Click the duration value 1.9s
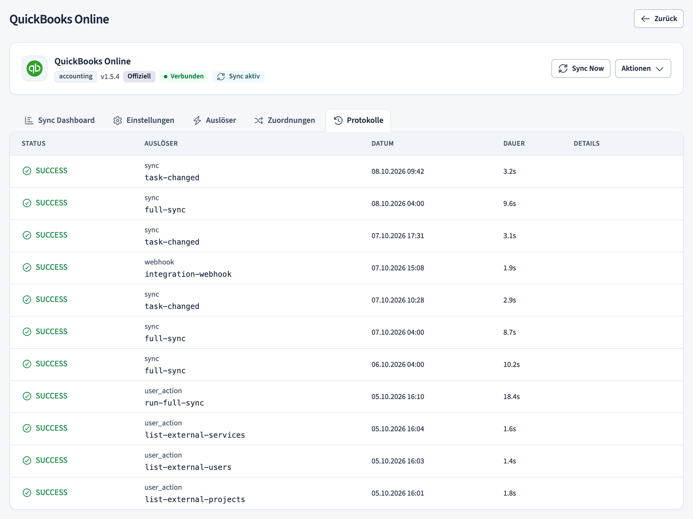This screenshot has width=693, height=519. (x=509, y=268)
